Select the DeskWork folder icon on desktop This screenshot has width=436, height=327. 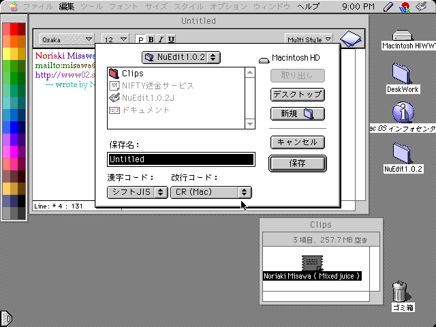(x=401, y=73)
